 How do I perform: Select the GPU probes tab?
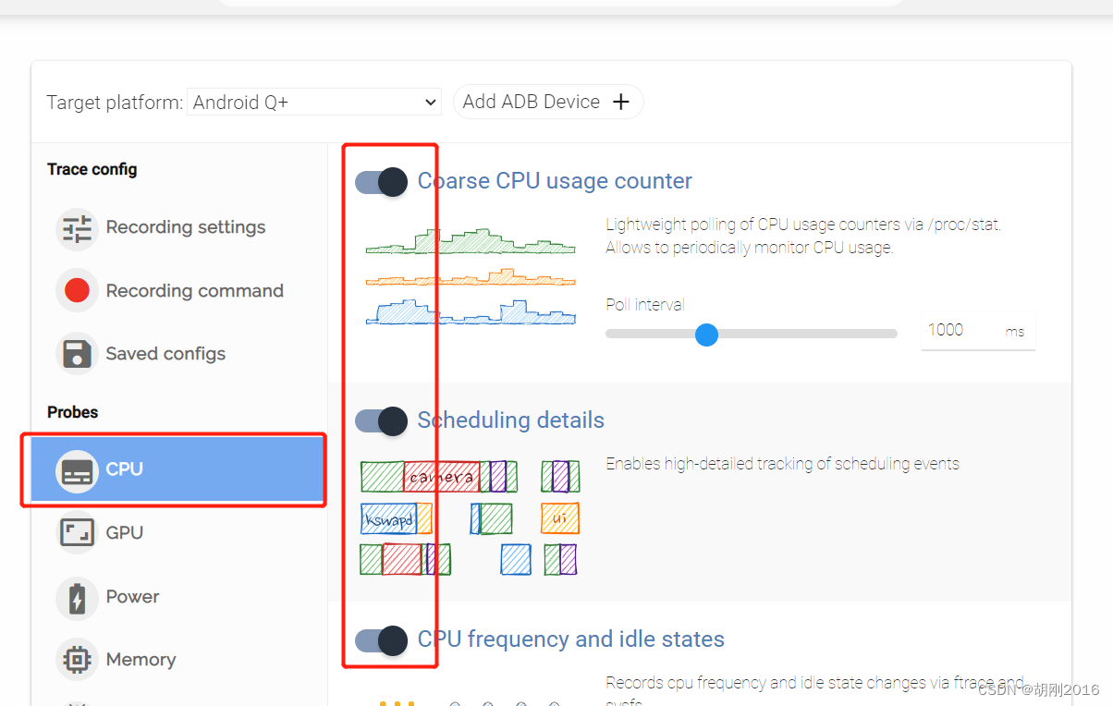coord(180,533)
